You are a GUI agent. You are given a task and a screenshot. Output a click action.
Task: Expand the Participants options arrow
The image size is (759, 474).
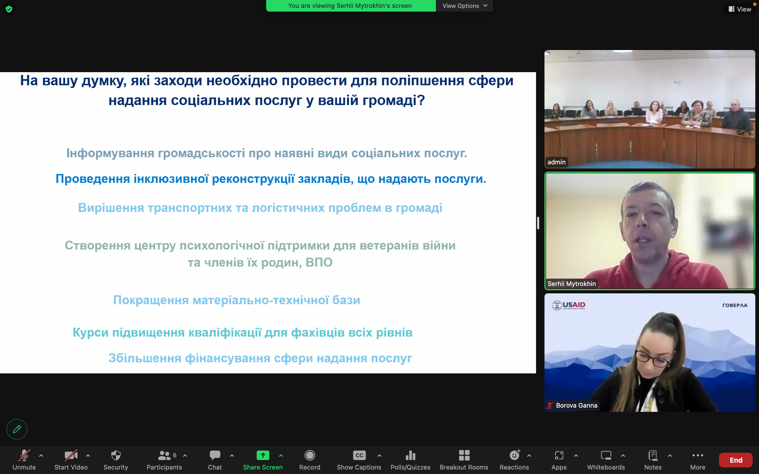[185, 456]
